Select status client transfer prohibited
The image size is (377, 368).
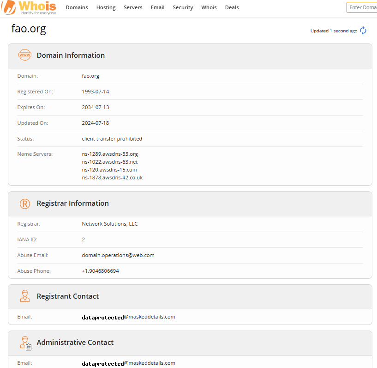click(x=112, y=139)
